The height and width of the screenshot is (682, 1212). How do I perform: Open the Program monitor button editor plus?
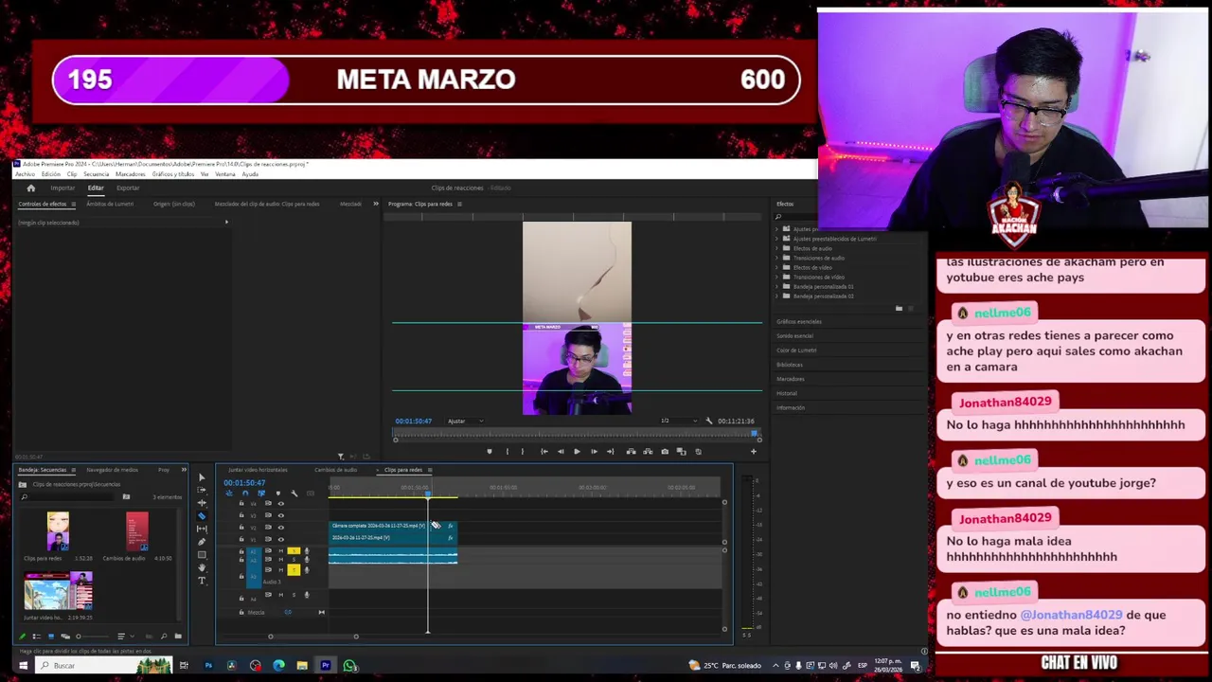coord(754,452)
